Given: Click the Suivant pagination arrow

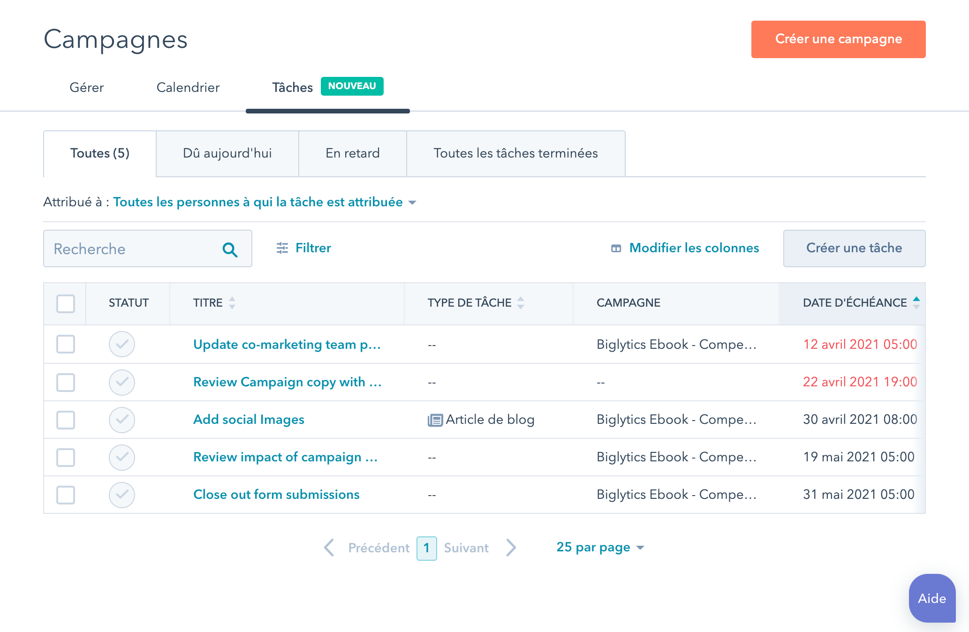Looking at the screenshot, I should (511, 548).
